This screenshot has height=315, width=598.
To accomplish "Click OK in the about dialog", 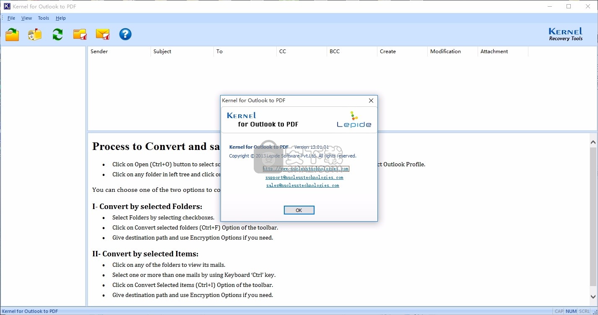I will point(299,210).
